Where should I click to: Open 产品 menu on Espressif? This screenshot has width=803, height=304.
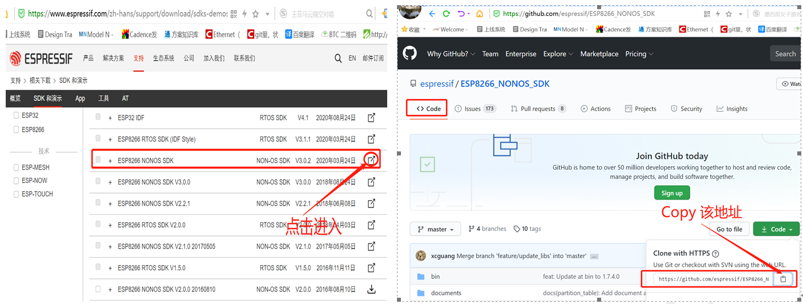pyautogui.click(x=88, y=58)
